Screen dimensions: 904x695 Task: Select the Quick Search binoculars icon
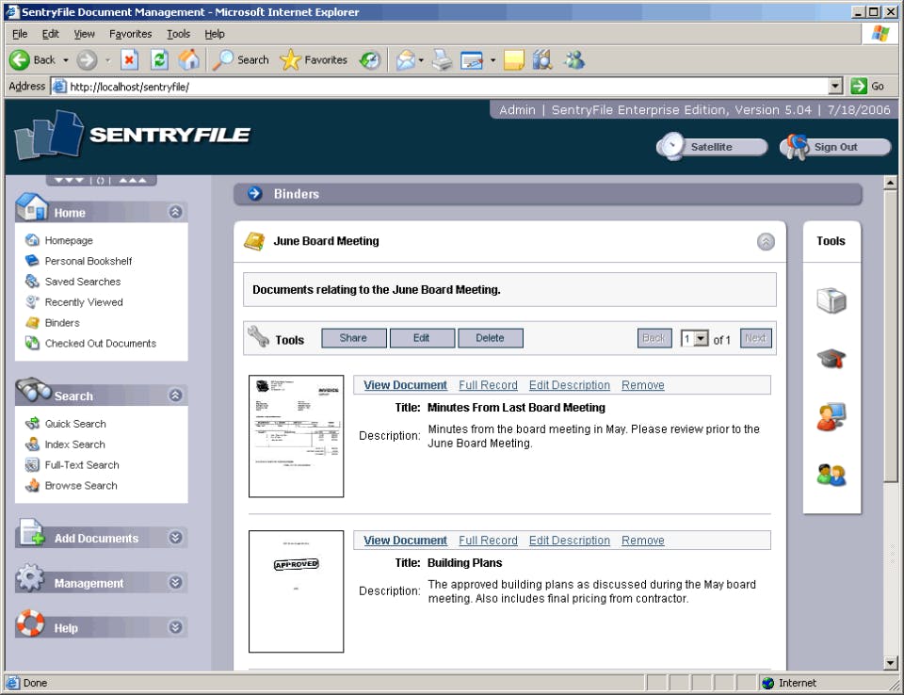32,423
